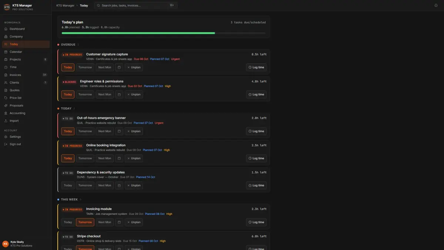Log time on Customer signature capture
444x250 pixels.
(256, 67)
